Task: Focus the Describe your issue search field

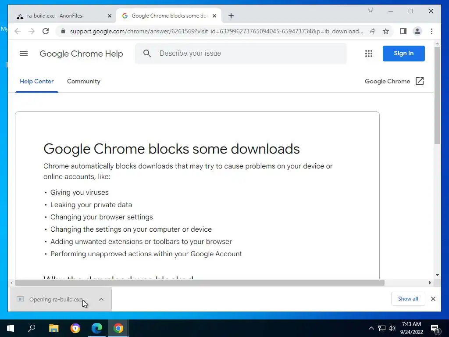Action: pyautogui.click(x=241, y=53)
